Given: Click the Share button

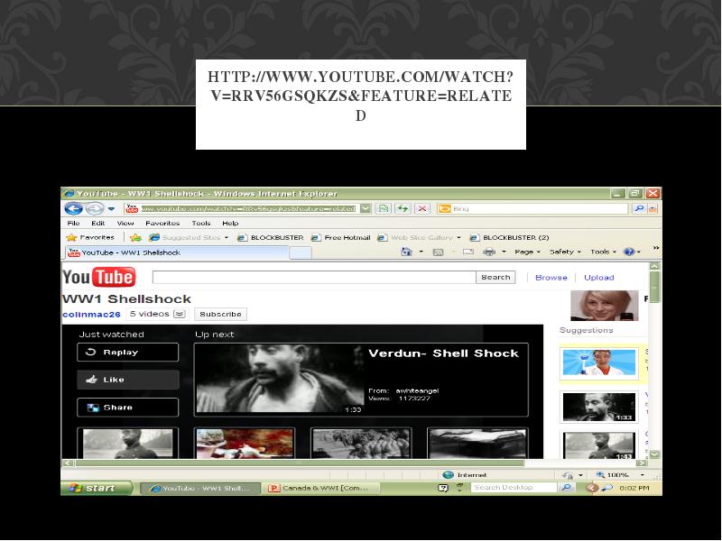Looking at the screenshot, I should click(x=127, y=408).
